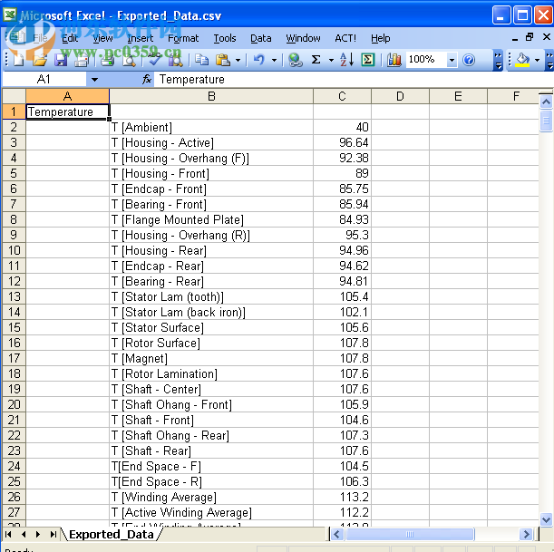
Task: Open a file with the folder icon
Action: pyautogui.click(x=40, y=60)
